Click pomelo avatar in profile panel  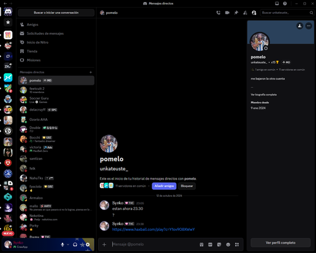(260, 42)
